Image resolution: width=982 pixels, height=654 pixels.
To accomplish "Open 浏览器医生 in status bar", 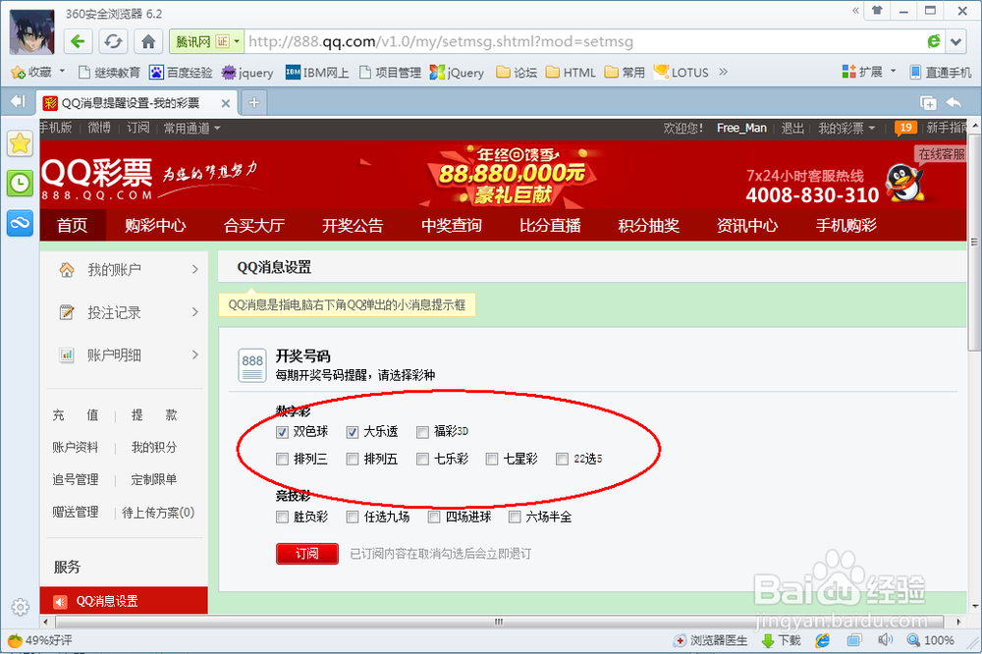I will [x=710, y=640].
